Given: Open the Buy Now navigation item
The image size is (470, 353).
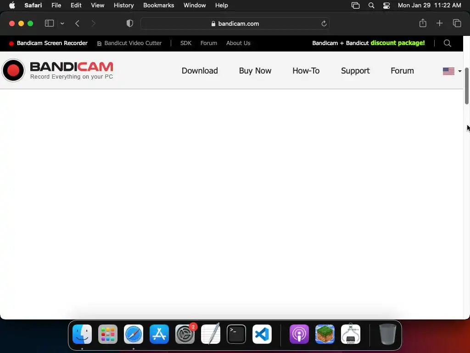Looking at the screenshot, I should click(255, 70).
